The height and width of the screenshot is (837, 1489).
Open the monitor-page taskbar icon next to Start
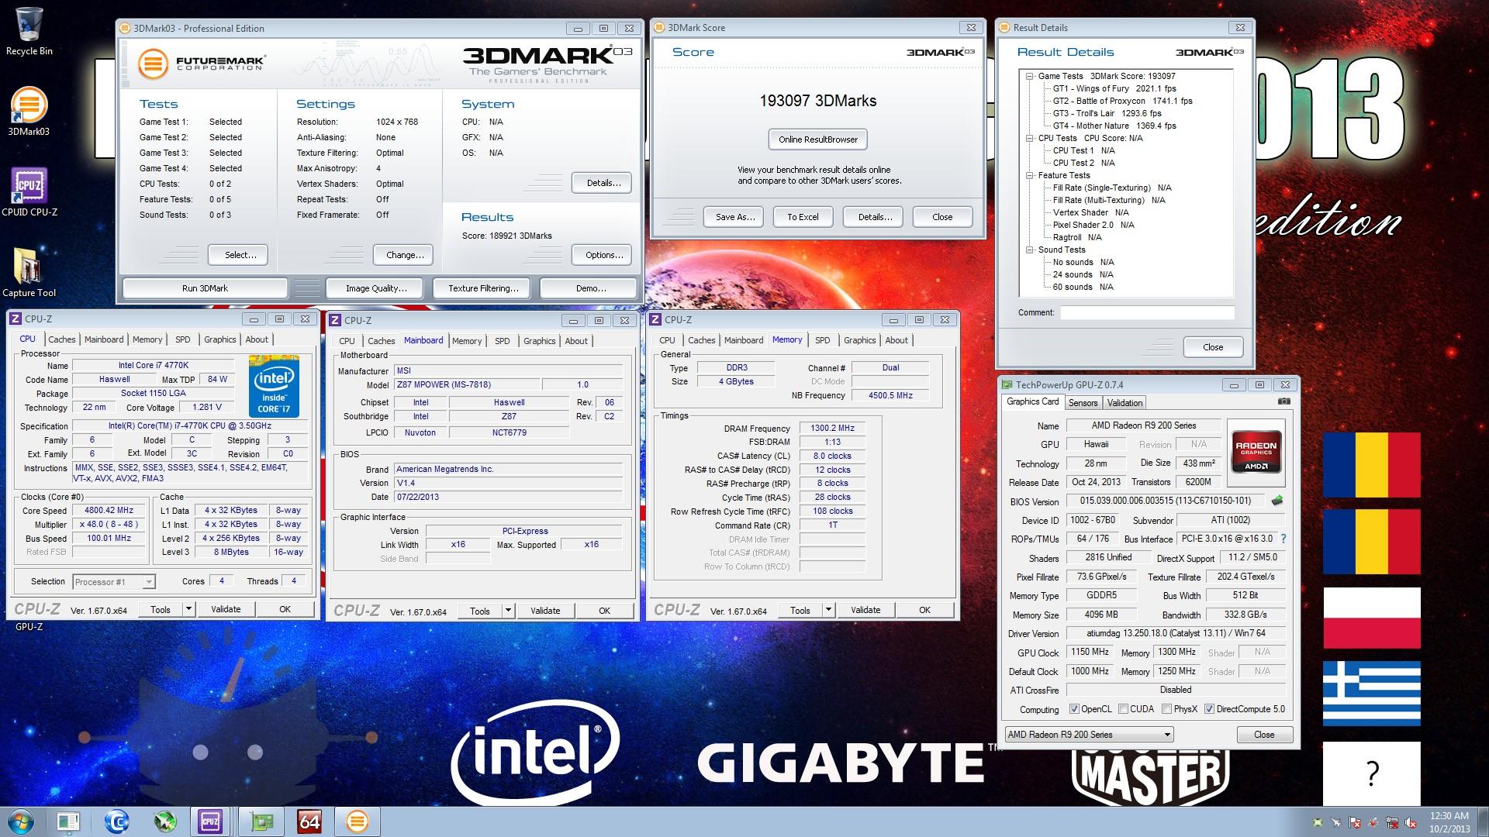coord(68,821)
